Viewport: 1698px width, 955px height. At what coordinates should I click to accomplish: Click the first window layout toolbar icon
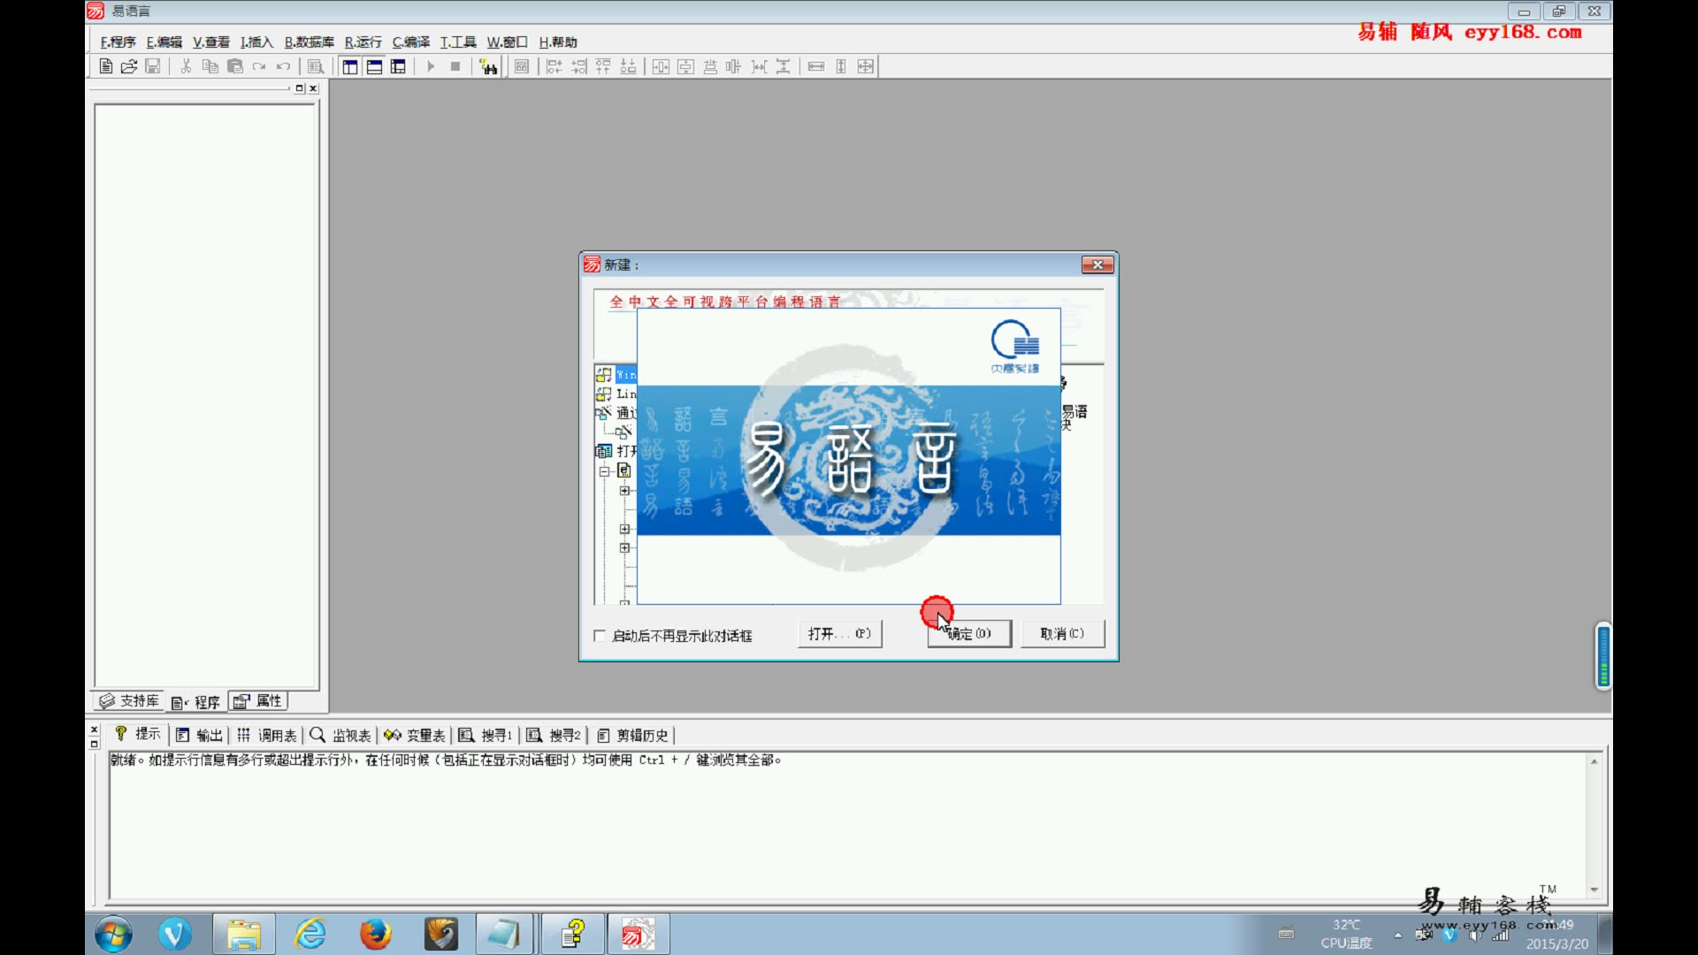350,66
